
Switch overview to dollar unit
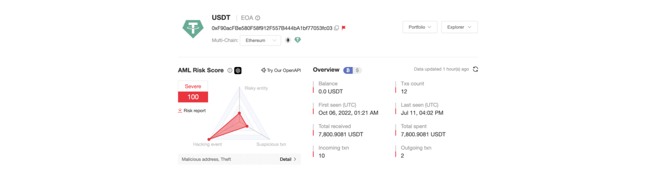point(357,70)
